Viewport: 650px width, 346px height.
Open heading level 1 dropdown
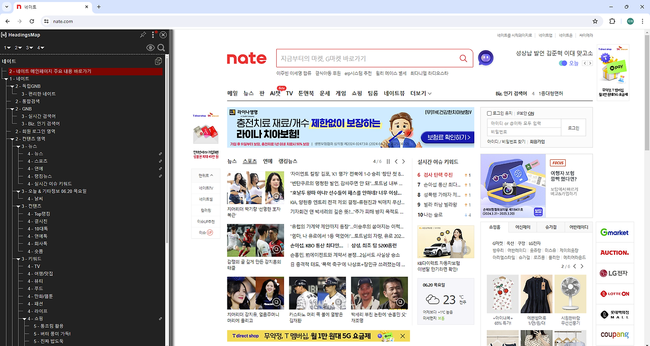7,48
